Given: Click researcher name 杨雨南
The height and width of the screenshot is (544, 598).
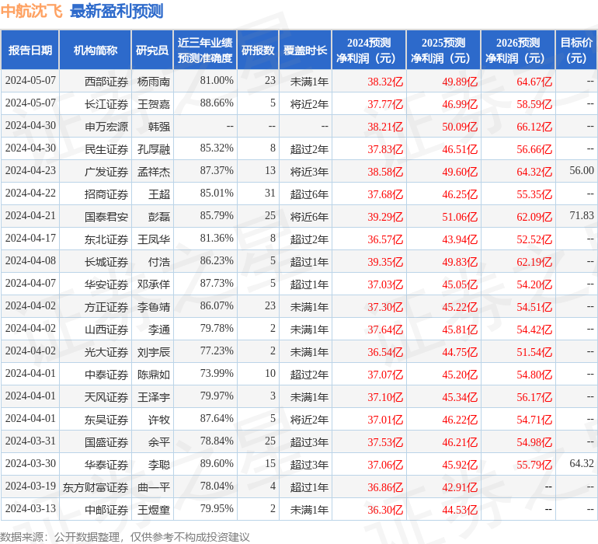Looking at the screenshot, I should click(x=154, y=82).
